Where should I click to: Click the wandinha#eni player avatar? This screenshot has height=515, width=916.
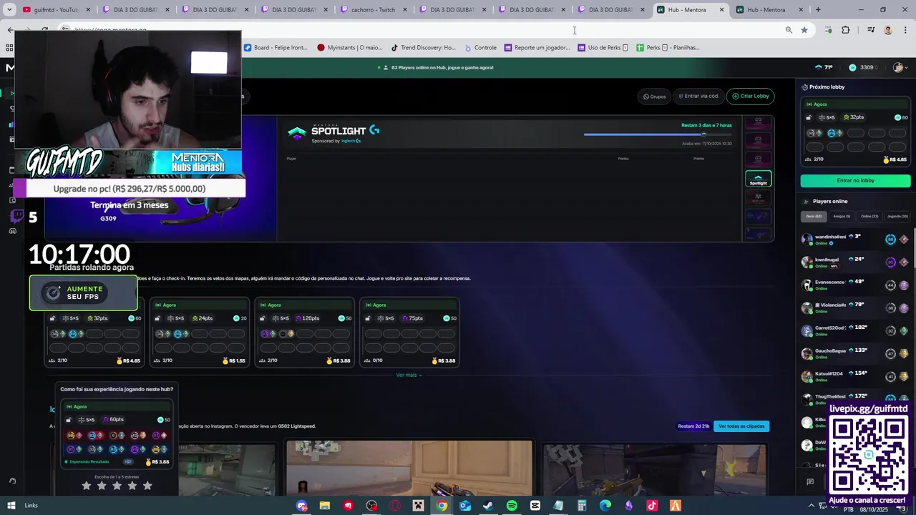(x=807, y=239)
